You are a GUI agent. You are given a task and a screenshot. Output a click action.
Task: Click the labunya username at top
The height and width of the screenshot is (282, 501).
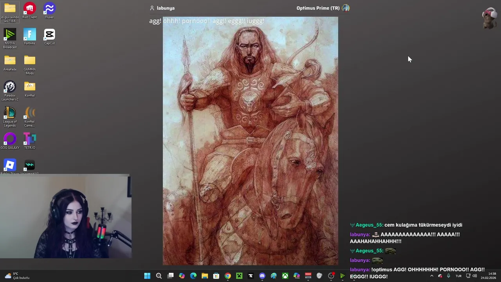pyautogui.click(x=166, y=8)
